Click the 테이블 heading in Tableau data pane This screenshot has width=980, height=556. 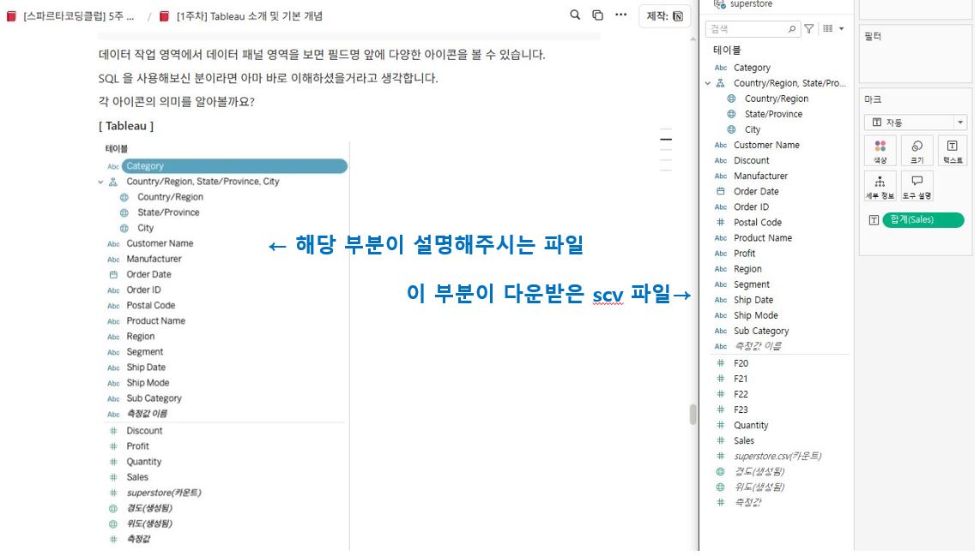click(727, 50)
